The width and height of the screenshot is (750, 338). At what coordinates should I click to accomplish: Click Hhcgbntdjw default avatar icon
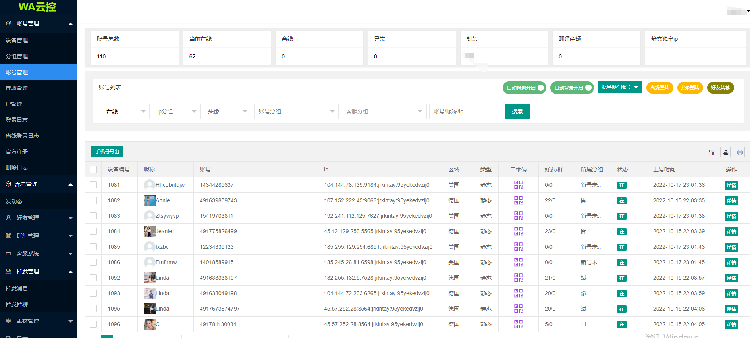coord(149,185)
